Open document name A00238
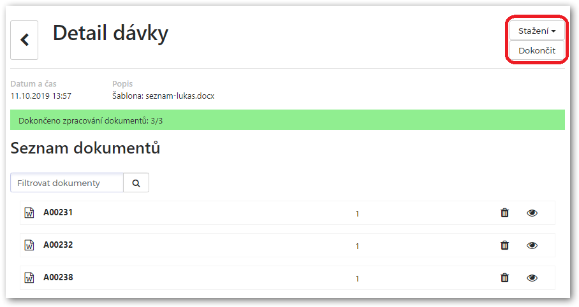Screen dimensions: 579x307 (58, 277)
